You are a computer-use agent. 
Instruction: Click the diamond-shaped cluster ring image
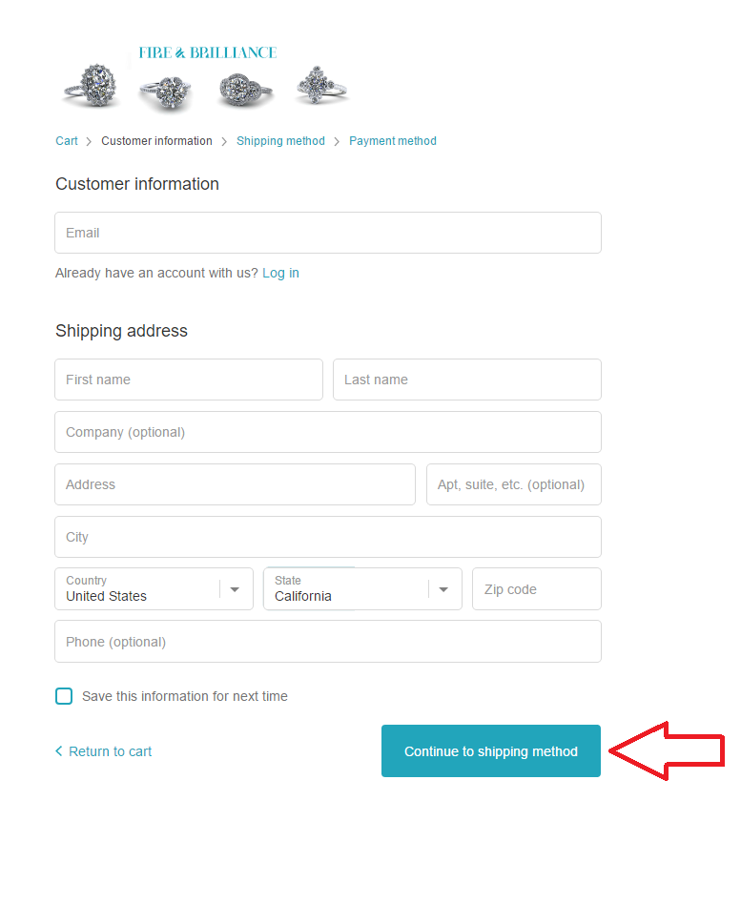point(320,86)
